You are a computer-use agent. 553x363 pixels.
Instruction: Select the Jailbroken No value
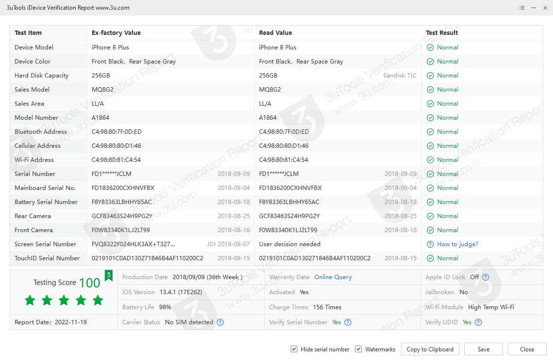(x=464, y=292)
